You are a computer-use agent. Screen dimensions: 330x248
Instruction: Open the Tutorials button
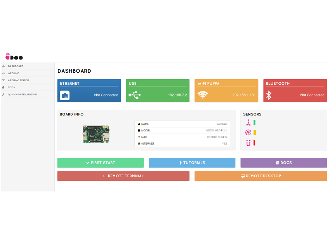[192, 162]
